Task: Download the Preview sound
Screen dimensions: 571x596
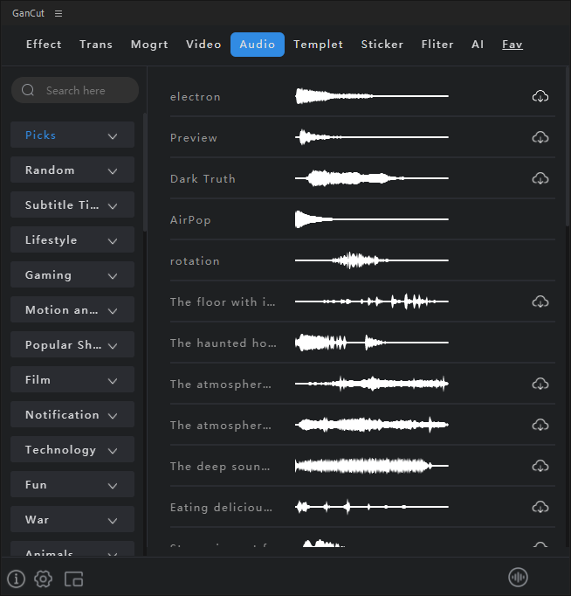Action: click(x=540, y=137)
